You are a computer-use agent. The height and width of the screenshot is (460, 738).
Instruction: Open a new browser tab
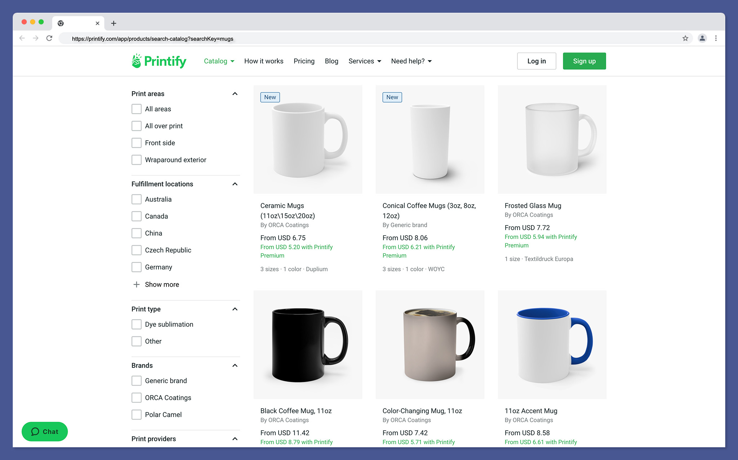pos(114,23)
